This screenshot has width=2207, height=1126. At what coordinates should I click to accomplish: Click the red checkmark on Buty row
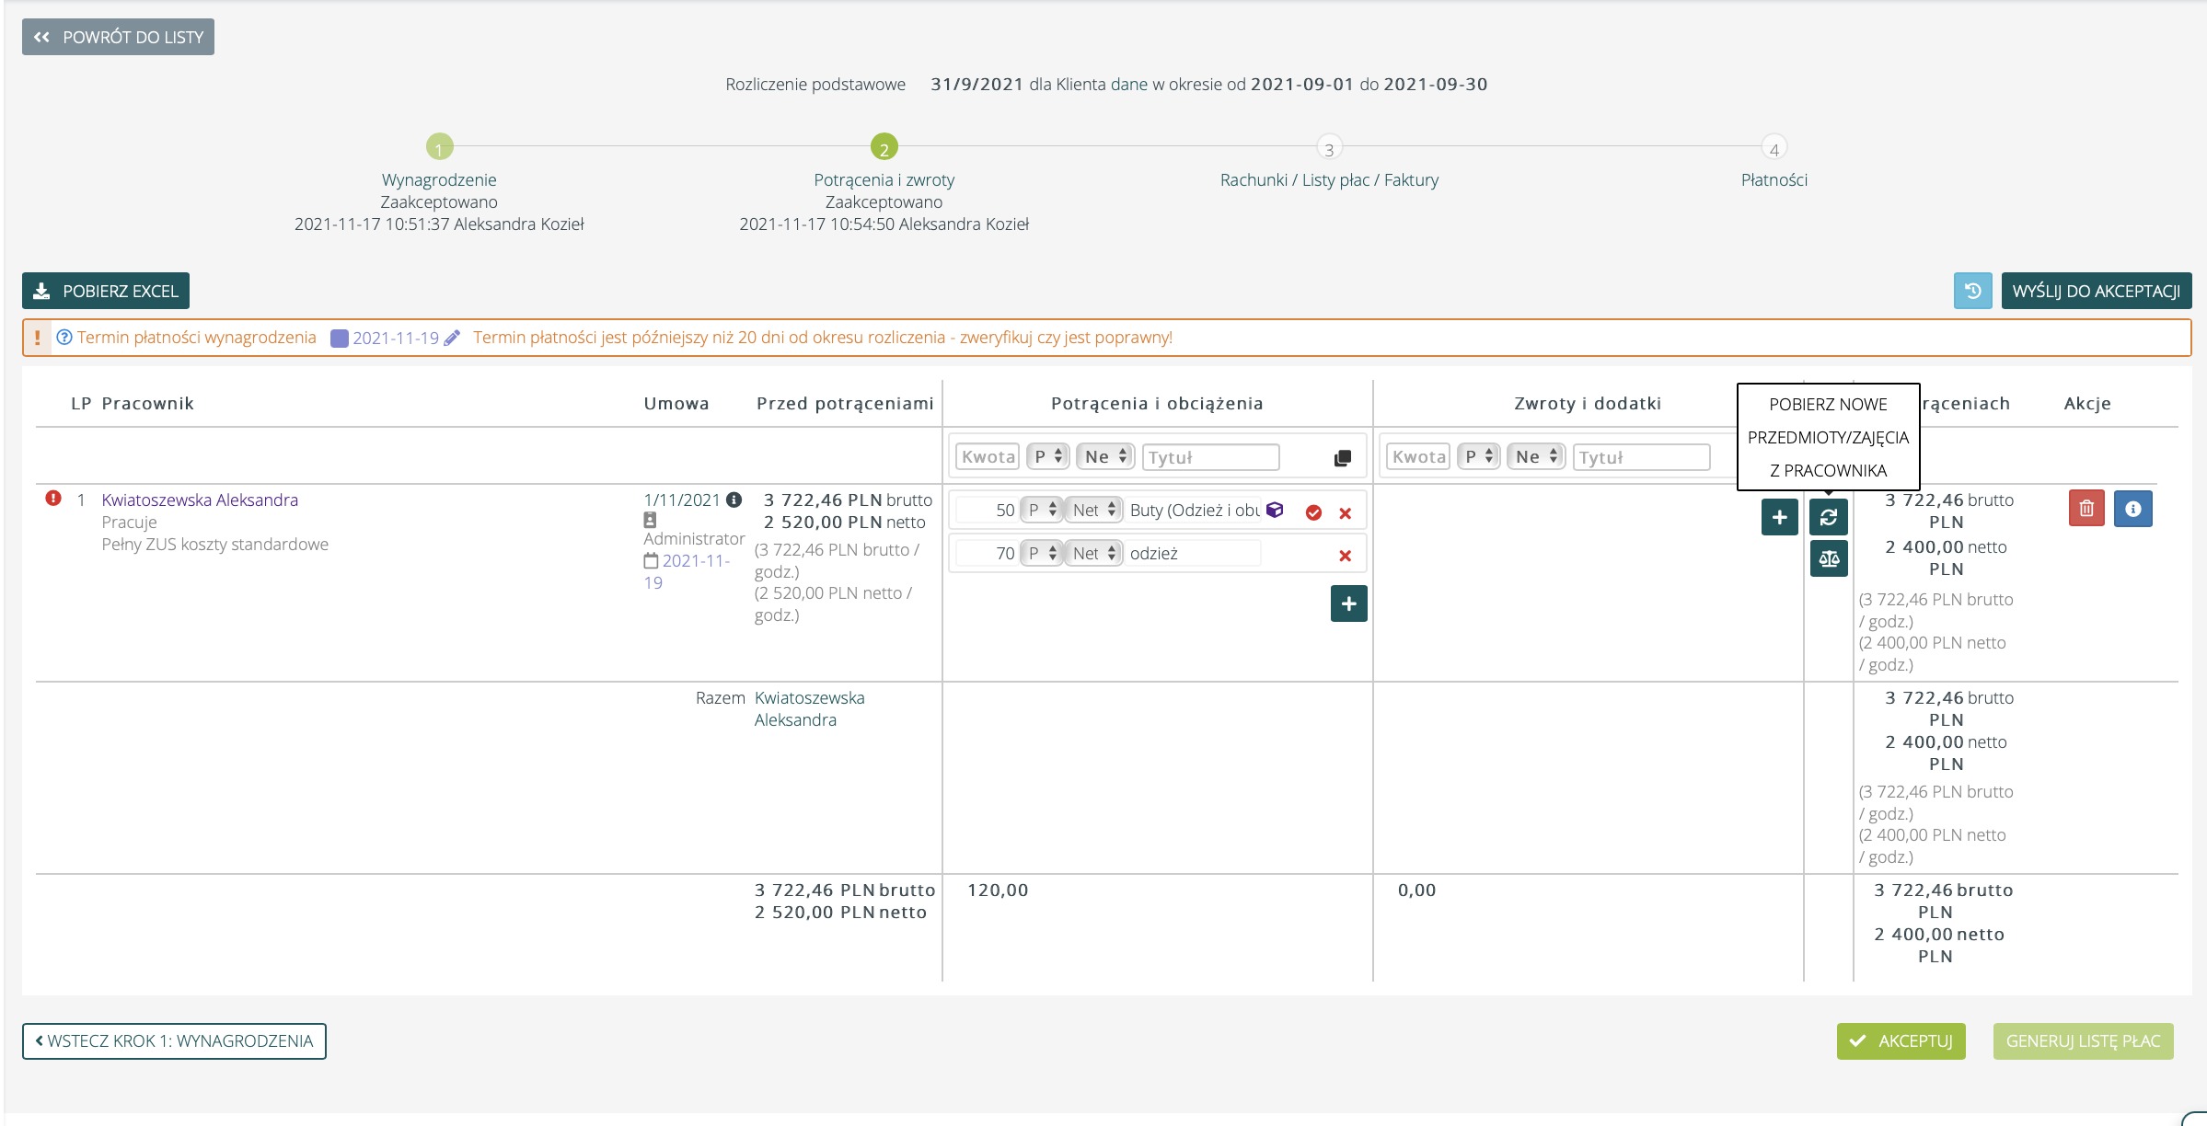coord(1313,513)
